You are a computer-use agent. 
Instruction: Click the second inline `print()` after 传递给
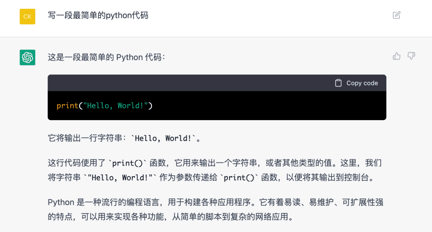coord(239,178)
